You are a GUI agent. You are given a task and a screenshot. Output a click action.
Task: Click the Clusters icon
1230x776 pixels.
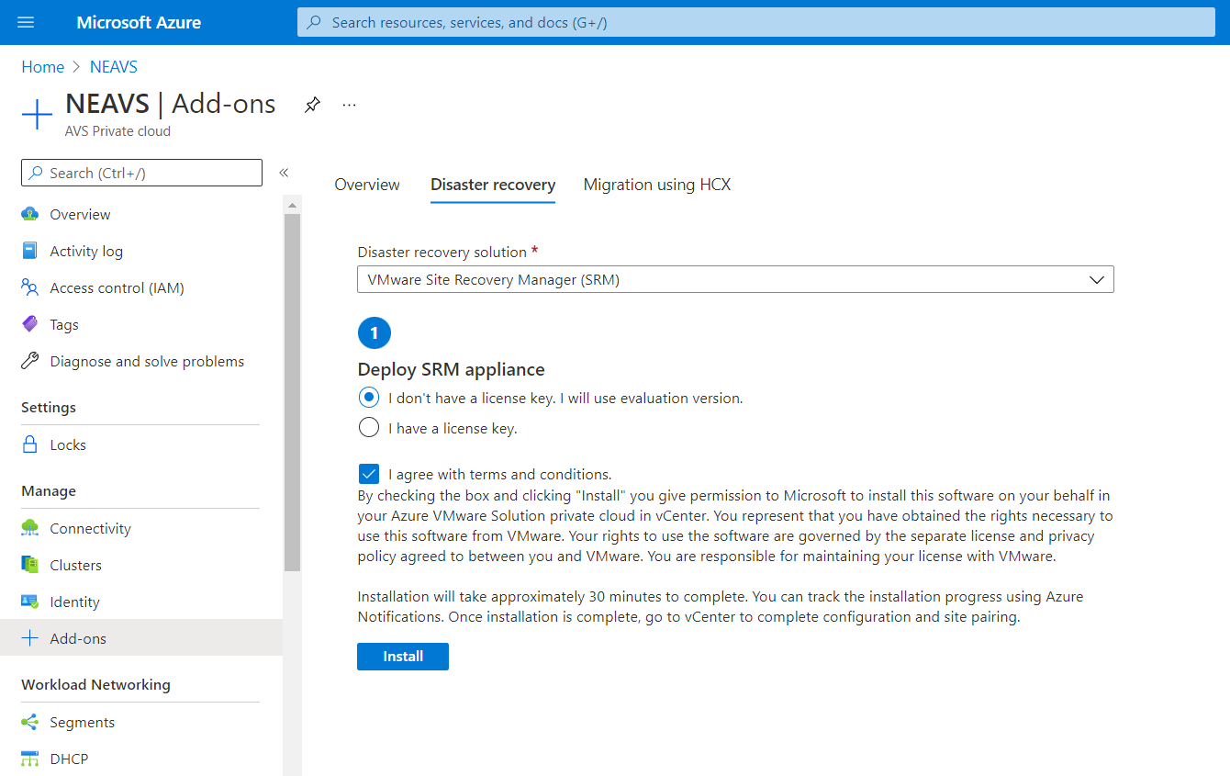30,565
